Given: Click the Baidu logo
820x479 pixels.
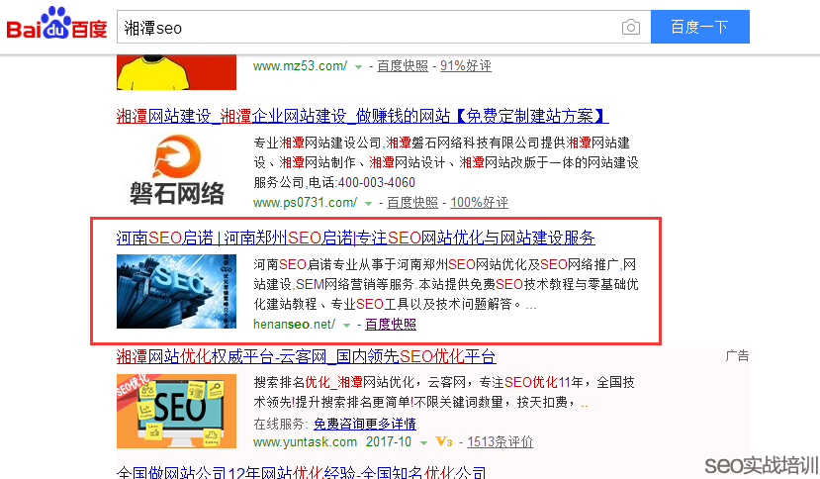Looking at the screenshot, I should [56, 24].
